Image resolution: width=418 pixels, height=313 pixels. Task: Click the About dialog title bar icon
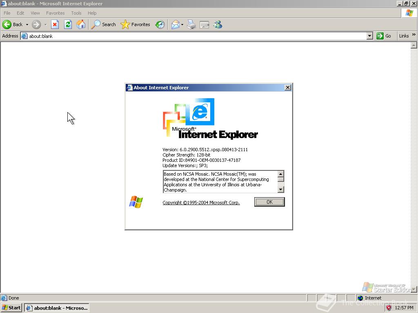(x=129, y=88)
